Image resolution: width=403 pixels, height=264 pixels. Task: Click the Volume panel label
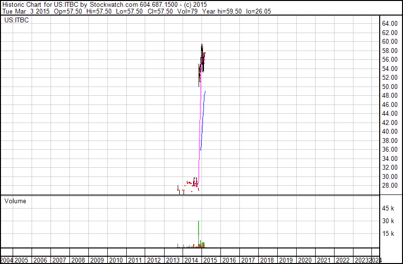[15, 201]
